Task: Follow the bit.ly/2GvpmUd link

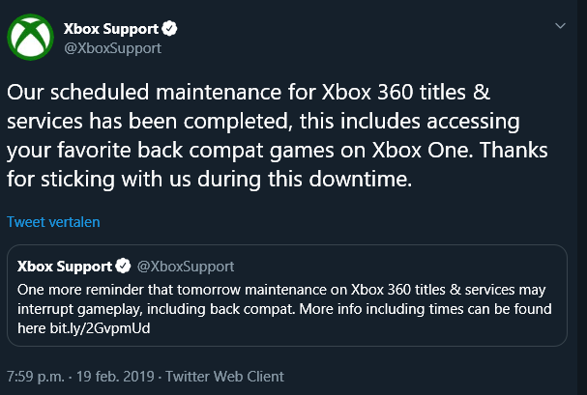Action: pos(100,328)
